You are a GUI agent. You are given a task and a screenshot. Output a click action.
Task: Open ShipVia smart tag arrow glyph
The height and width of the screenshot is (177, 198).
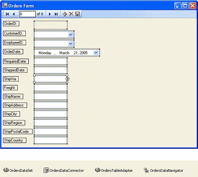click(x=67, y=79)
